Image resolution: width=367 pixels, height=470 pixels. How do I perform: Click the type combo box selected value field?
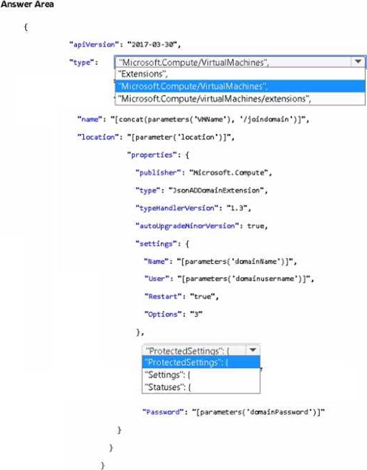[x=233, y=62]
